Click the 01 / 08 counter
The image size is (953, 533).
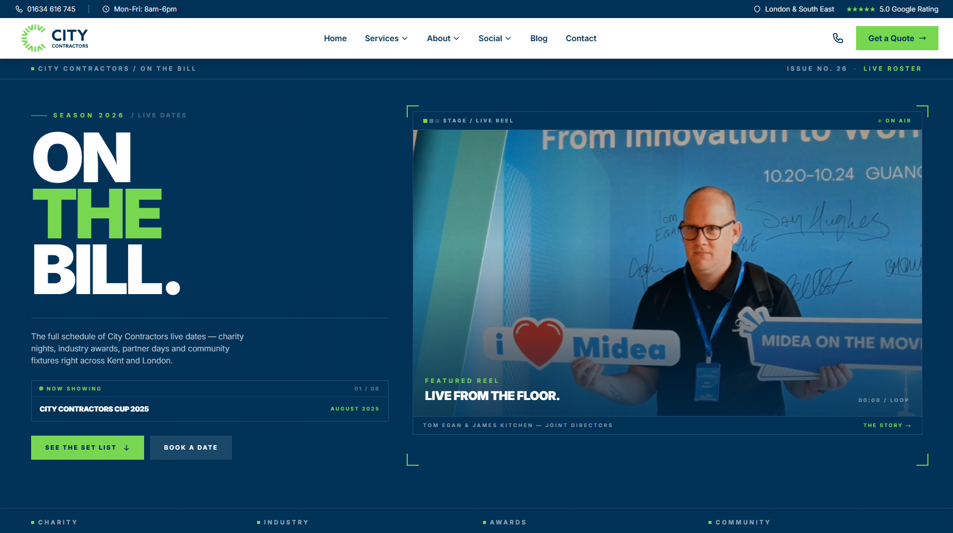[x=367, y=389]
